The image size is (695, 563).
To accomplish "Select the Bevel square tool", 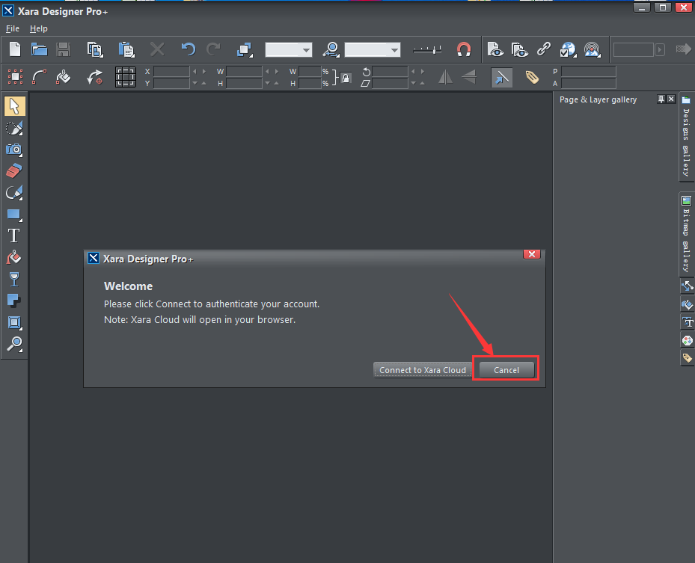I will [14, 322].
